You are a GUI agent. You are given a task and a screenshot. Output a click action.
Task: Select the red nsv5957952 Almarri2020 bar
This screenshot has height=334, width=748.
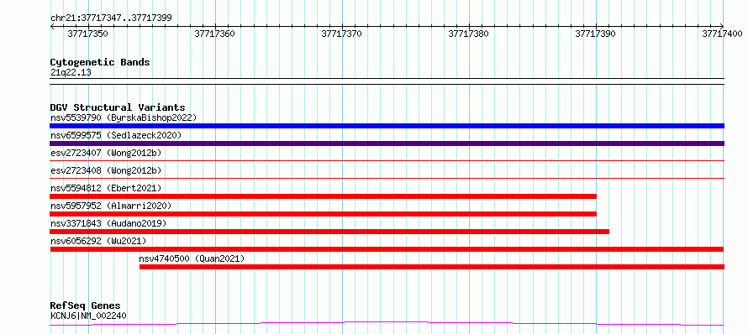pos(324,214)
